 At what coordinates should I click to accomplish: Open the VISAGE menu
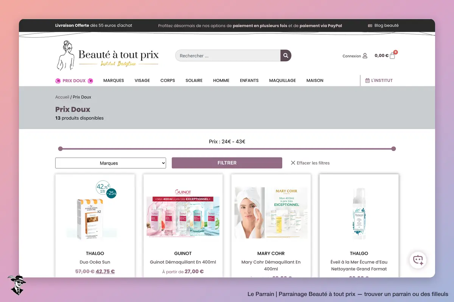pos(142,80)
